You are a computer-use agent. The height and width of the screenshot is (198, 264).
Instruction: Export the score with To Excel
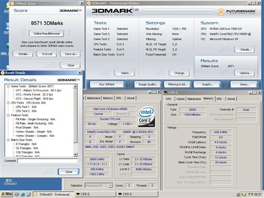[47, 54]
